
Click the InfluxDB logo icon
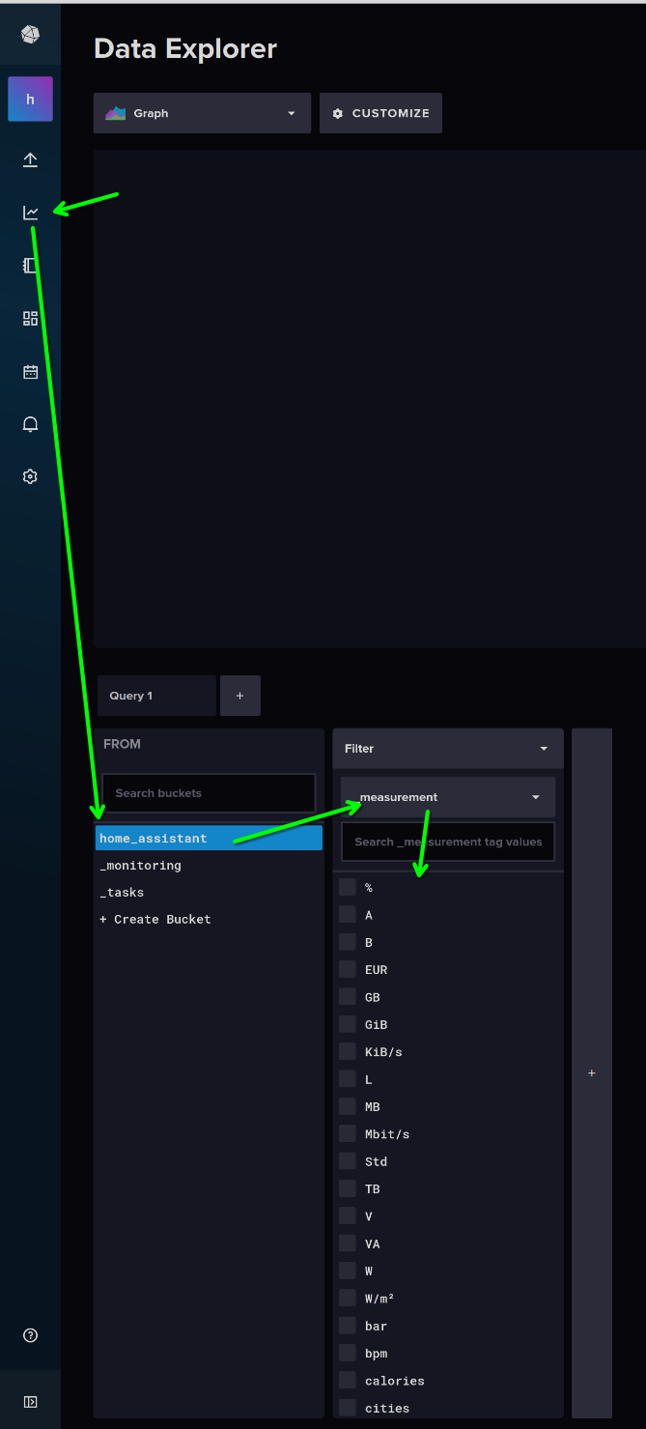pos(30,35)
